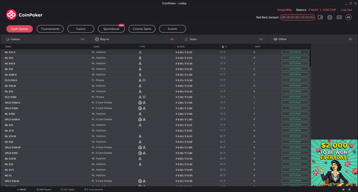Open the mail inbox icon

pos(339,17)
